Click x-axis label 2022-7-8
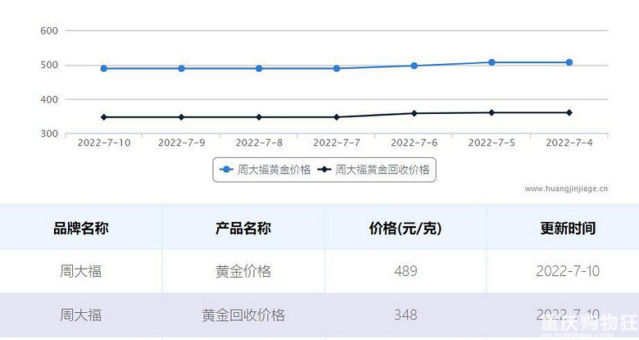This screenshot has height=340, width=639. 259,143
